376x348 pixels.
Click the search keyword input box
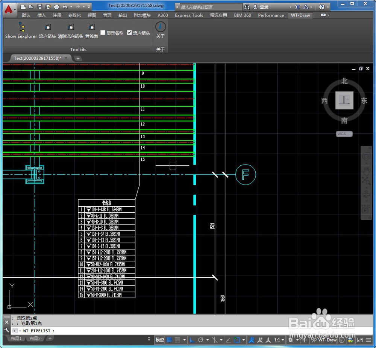click(211, 7)
